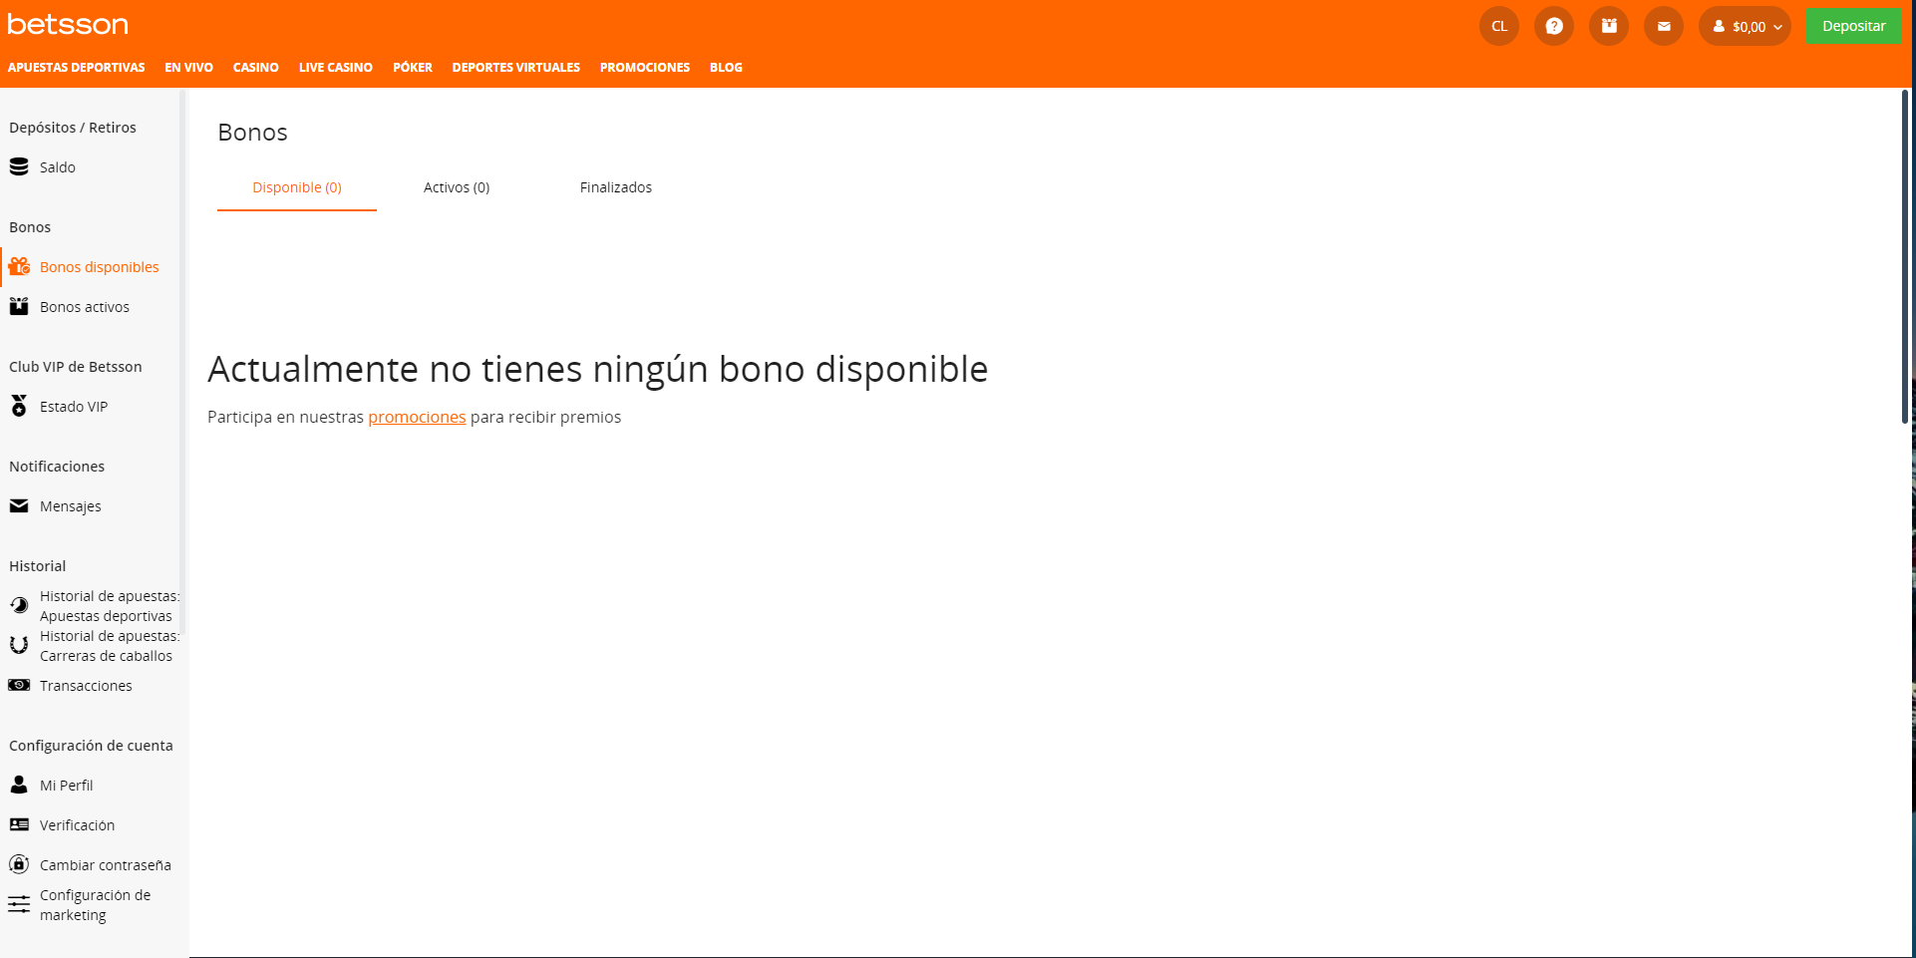Click the Bonos activos gift icon
The width and height of the screenshot is (1916, 958).
pyautogui.click(x=19, y=306)
